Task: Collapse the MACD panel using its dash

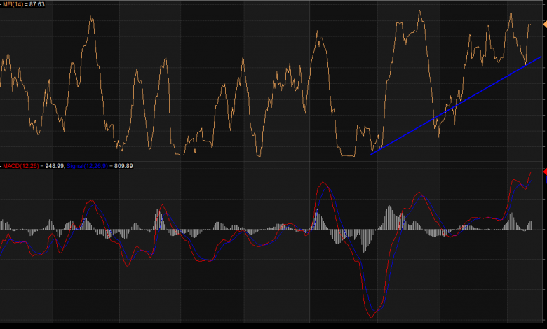Action: tap(1, 166)
